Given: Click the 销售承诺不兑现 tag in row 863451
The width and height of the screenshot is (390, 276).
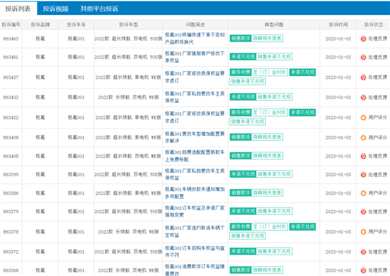Looking at the screenshot, I should tap(274, 57).
